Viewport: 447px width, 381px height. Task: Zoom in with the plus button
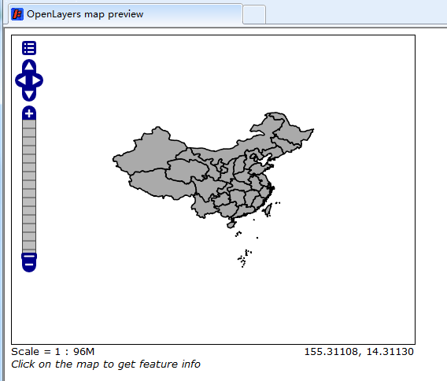29,113
